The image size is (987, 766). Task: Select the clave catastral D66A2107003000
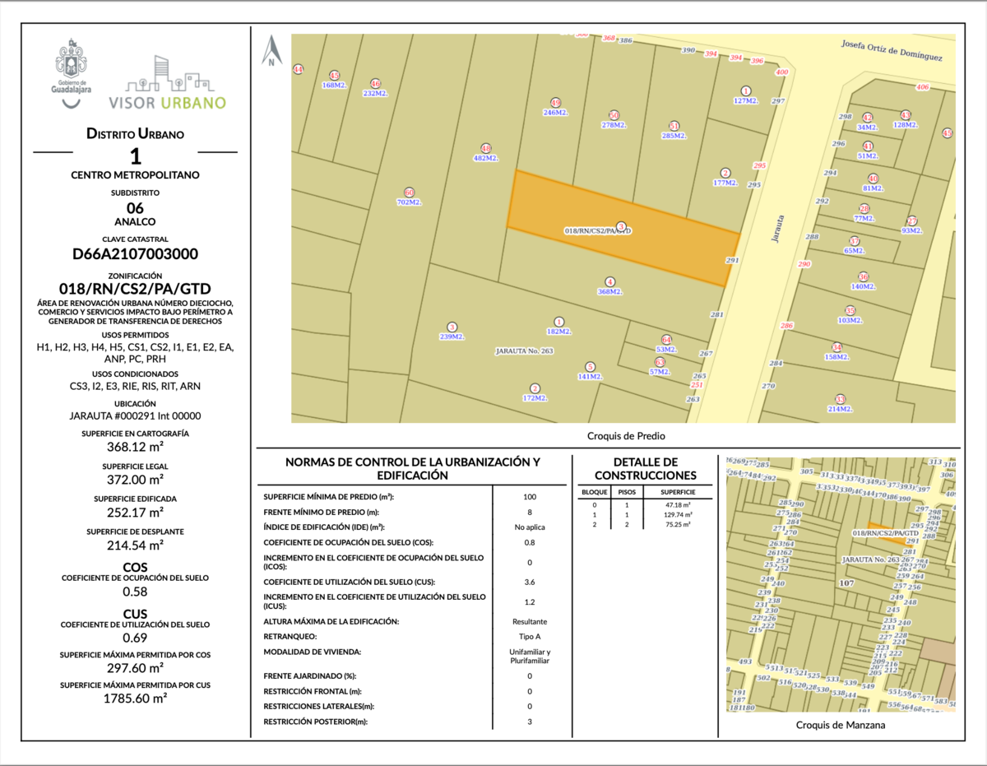(135, 254)
